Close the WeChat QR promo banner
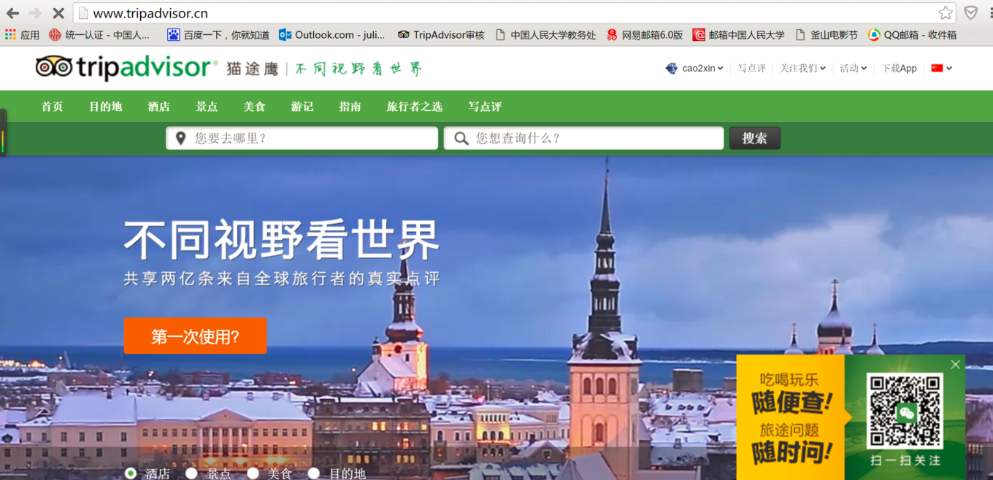 pyautogui.click(x=955, y=364)
